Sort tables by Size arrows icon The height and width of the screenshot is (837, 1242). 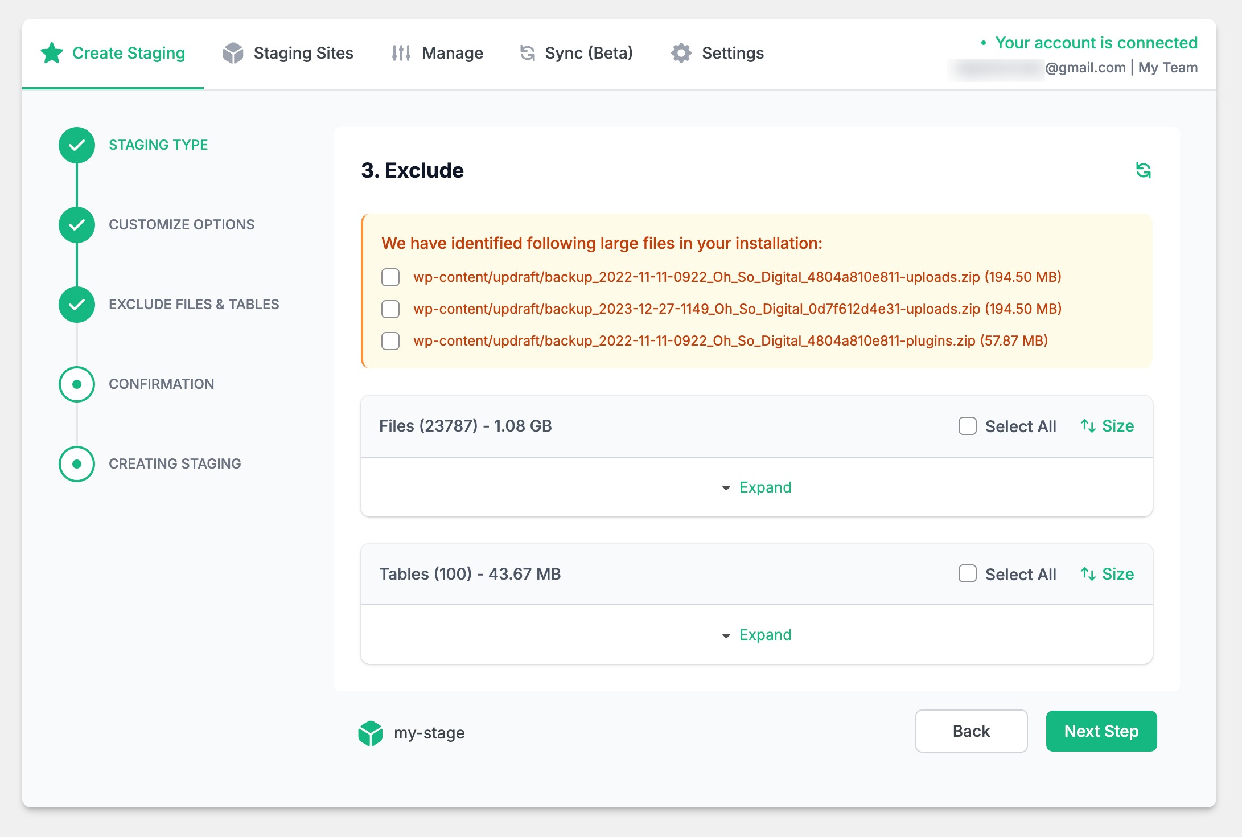pos(1088,574)
